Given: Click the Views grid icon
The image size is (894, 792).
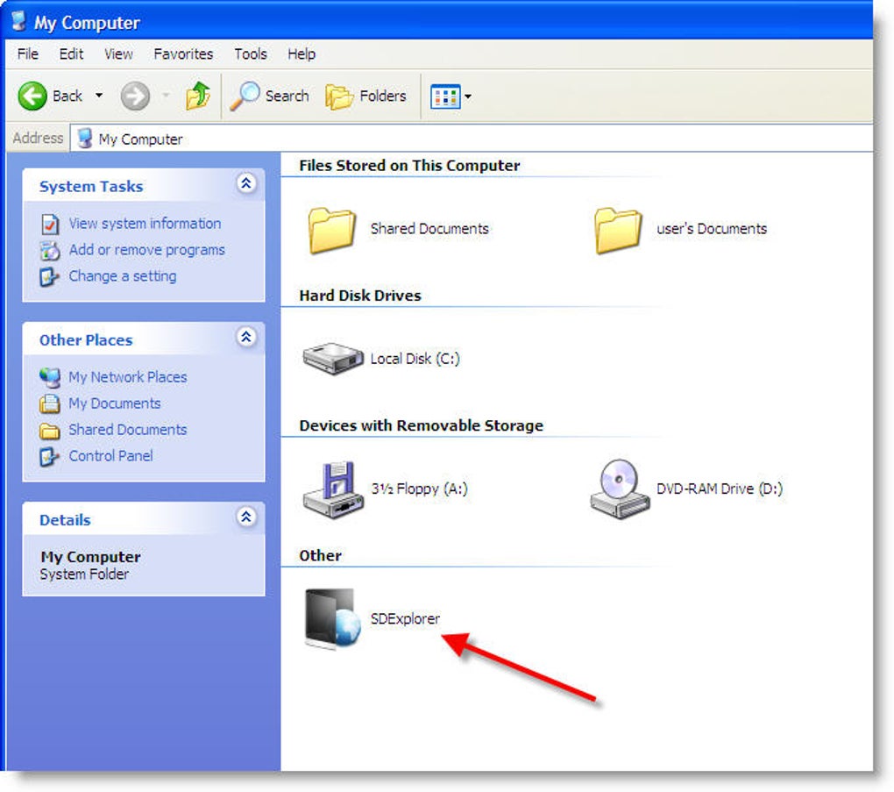Looking at the screenshot, I should point(444,96).
